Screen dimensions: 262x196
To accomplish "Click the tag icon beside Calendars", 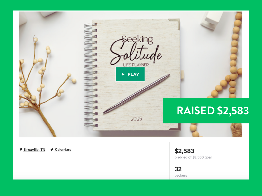I will (52, 150).
